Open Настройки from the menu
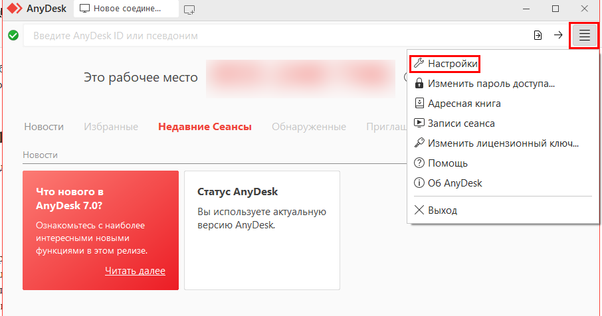 (452, 64)
